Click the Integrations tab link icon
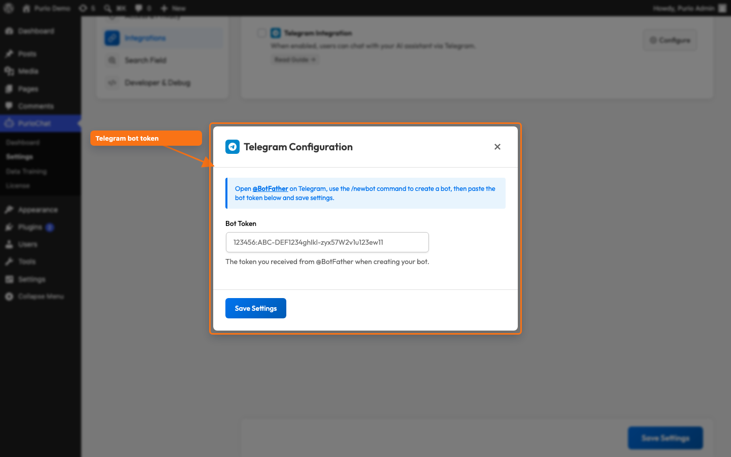Image resolution: width=731 pixels, height=457 pixels. 112,38
